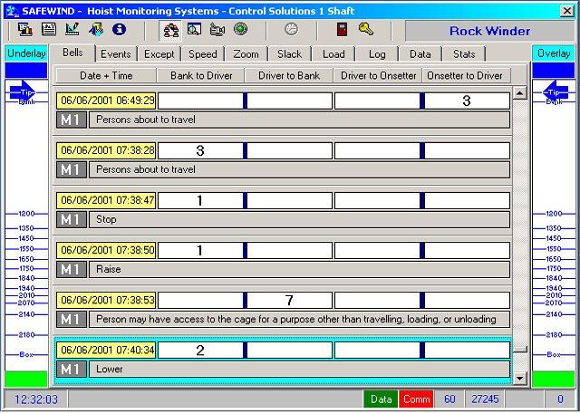Screen dimensions: 580x413
Task: Click the green Data status indicator
Action: pyautogui.click(x=381, y=399)
